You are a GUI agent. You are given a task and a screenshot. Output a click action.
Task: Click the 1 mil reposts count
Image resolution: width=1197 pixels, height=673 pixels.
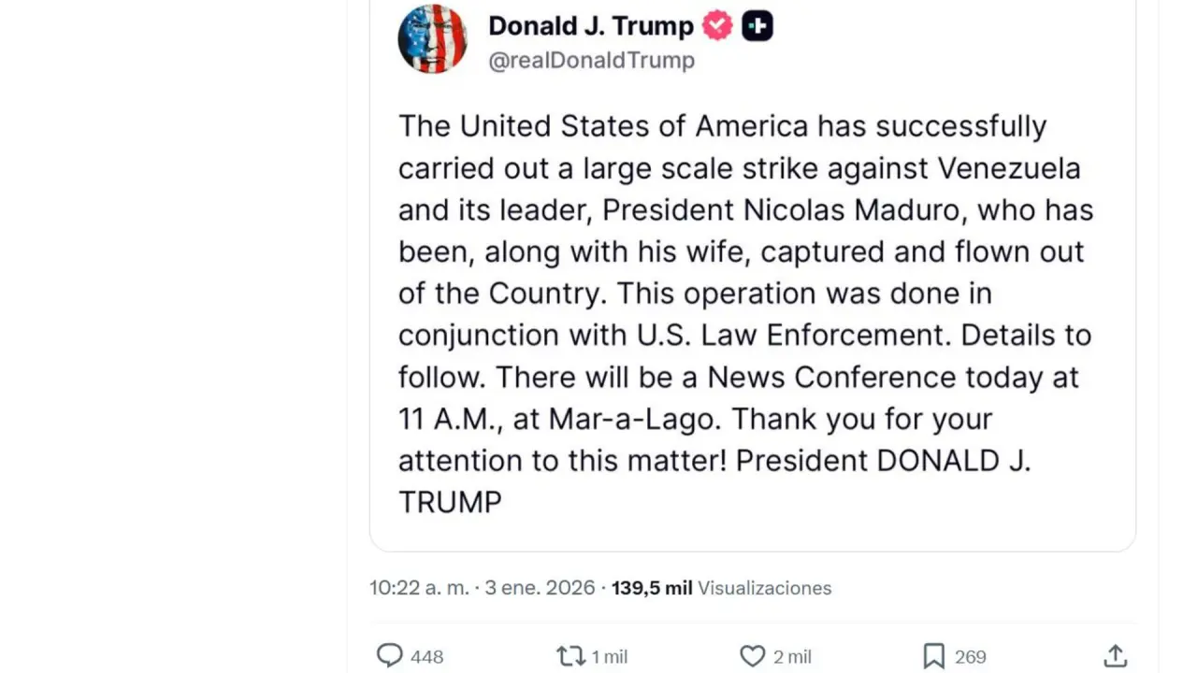point(609,657)
